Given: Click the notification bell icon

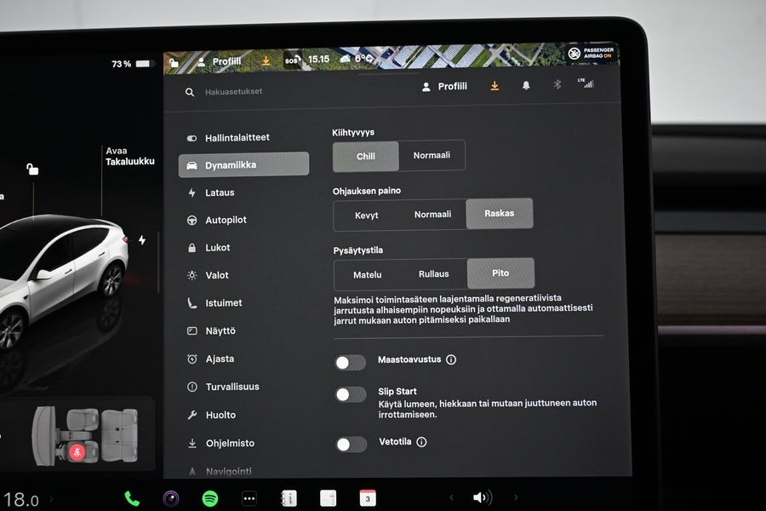Looking at the screenshot, I should click(526, 85).
